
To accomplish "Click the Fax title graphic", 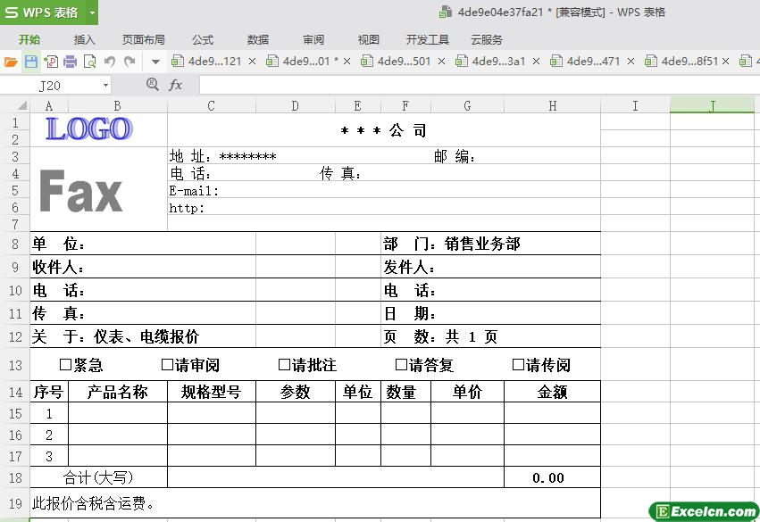I will [x=80, y=191].
